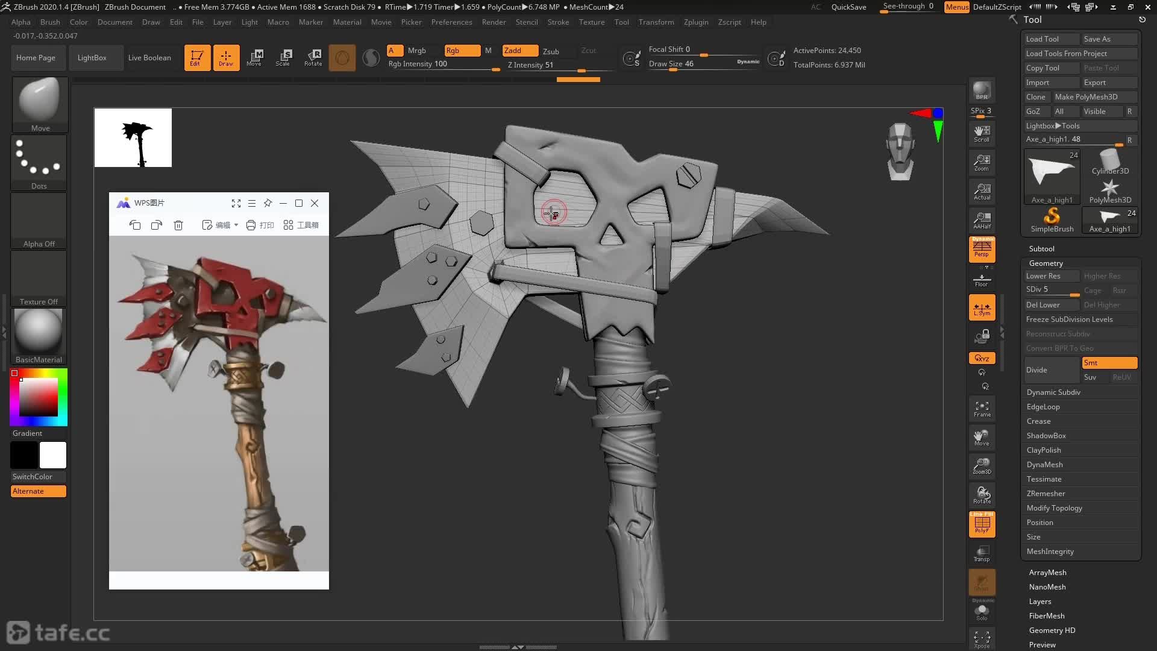Image resolution: width=1157 pixels, height=651 pixels.
Task: Open the edit dropdown in WPS viewer
Action: point(220,225)
